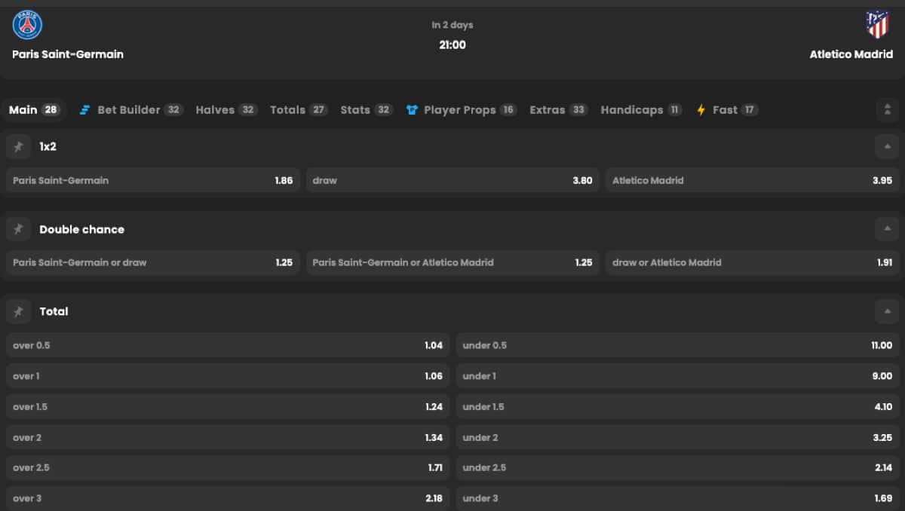Pick over 1.5 goals at 1.24
This screenshot has height=511, width=905.
pyautogui.click(x=228, y=407)
